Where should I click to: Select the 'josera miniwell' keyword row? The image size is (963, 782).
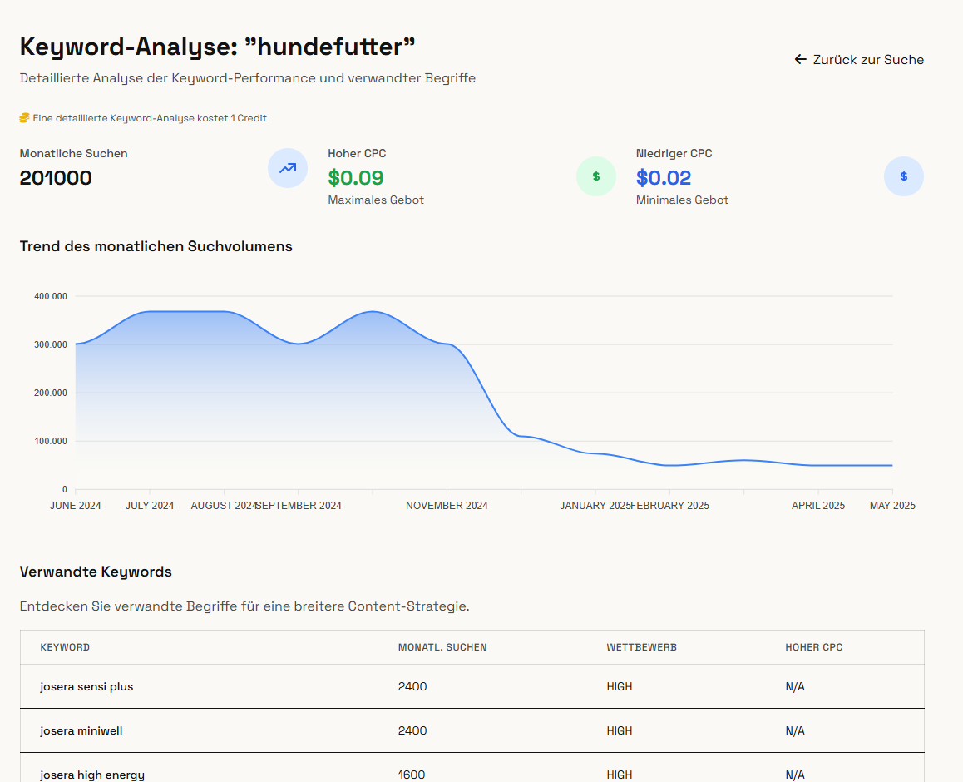pyautogui.click(x=472, y=730)
